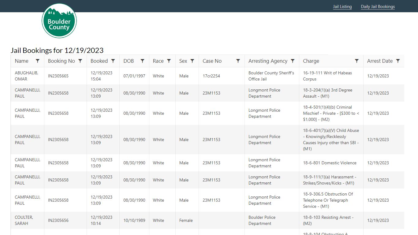This screenshot has width=418, height=235.
Task: Open filter icon for Booking No column
Action: tap(80, 61)
